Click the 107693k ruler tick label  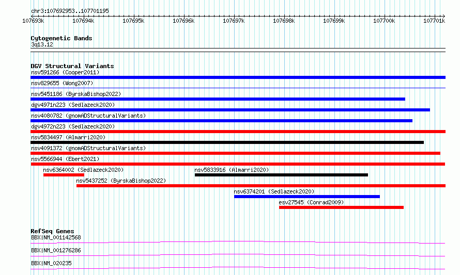tap(33, 21)
